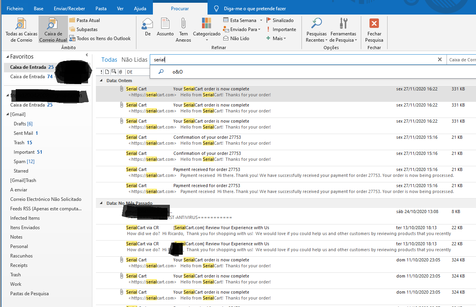The height and width of the screenshot is (307, 476).
Task: Open Categorizado filter
Action: [207, 30]
